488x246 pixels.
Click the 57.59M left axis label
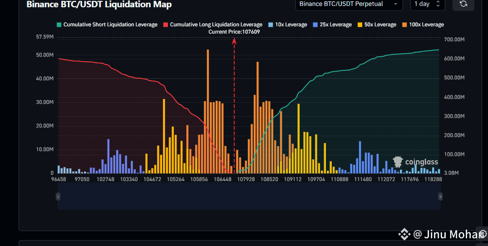(x=45, y=37)
